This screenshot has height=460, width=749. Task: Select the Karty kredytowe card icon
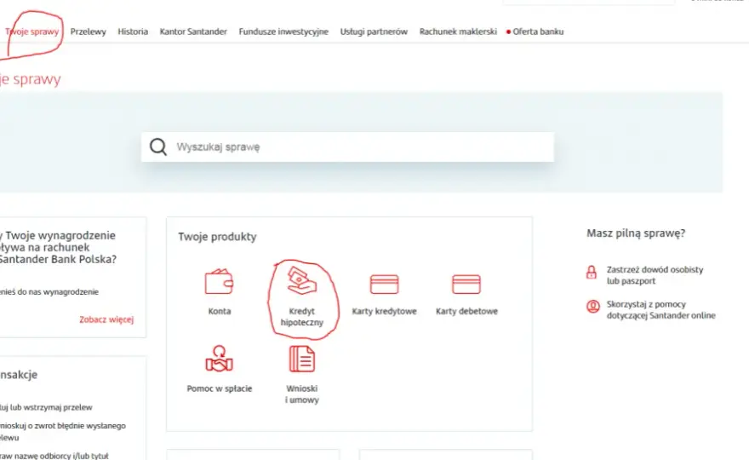pos(384,284)
